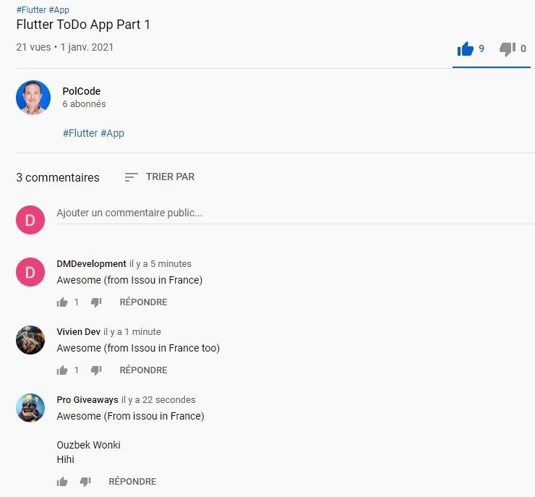Dislike the video with 0 dislikes
535x497 pixels.
(x=508, y=49)
